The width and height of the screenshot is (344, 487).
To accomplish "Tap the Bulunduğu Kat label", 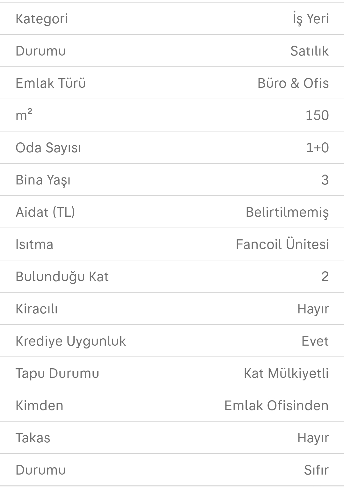I will point(62,277).
